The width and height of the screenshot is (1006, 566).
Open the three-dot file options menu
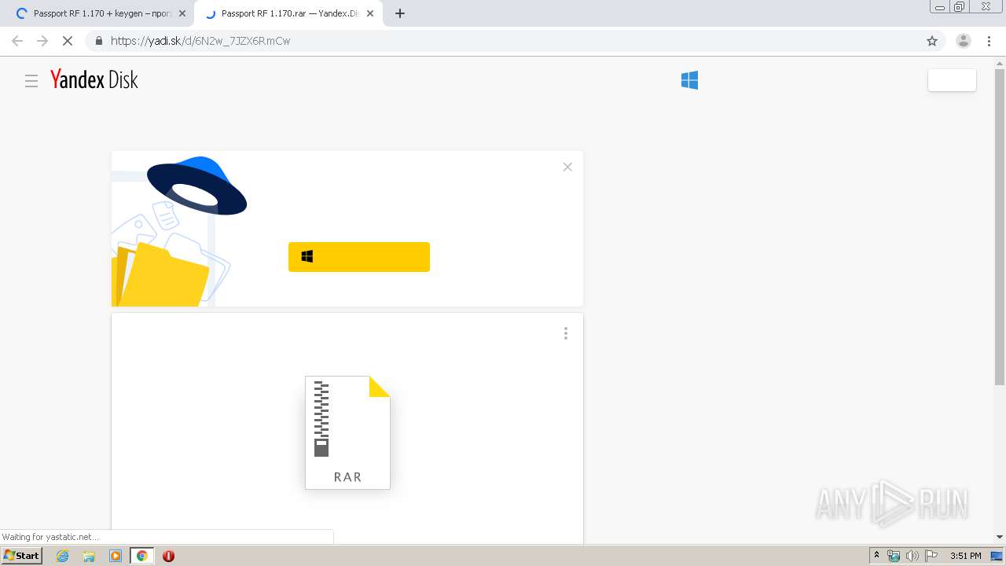pyautogui.click(x=565, y=333)
